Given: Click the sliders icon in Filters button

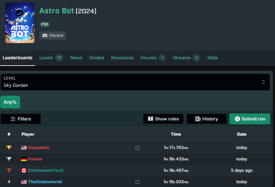Looking at the screenshot, I should 13,119.
